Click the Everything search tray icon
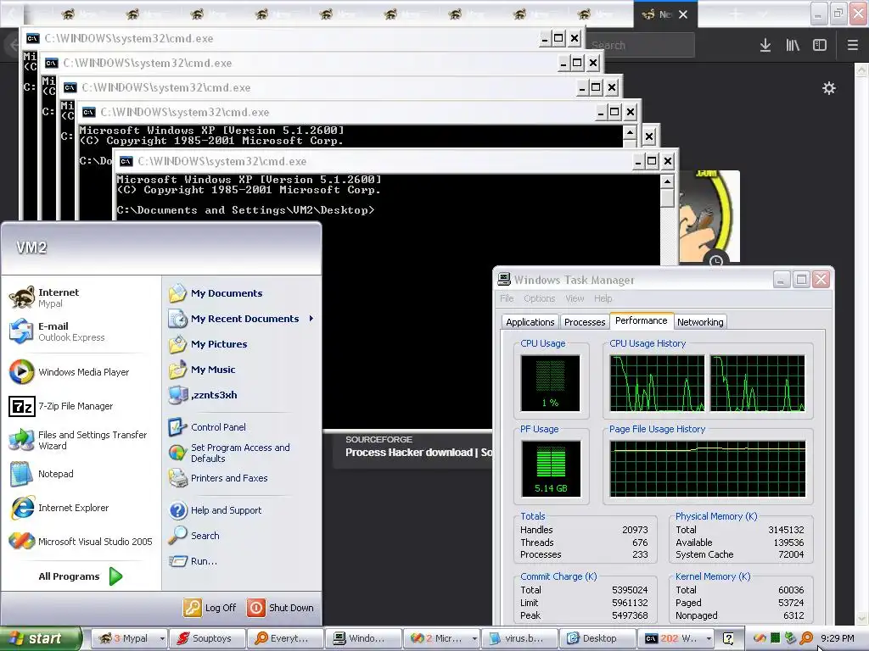Viewport: 869px width, 651px height. tap(806, 638)
